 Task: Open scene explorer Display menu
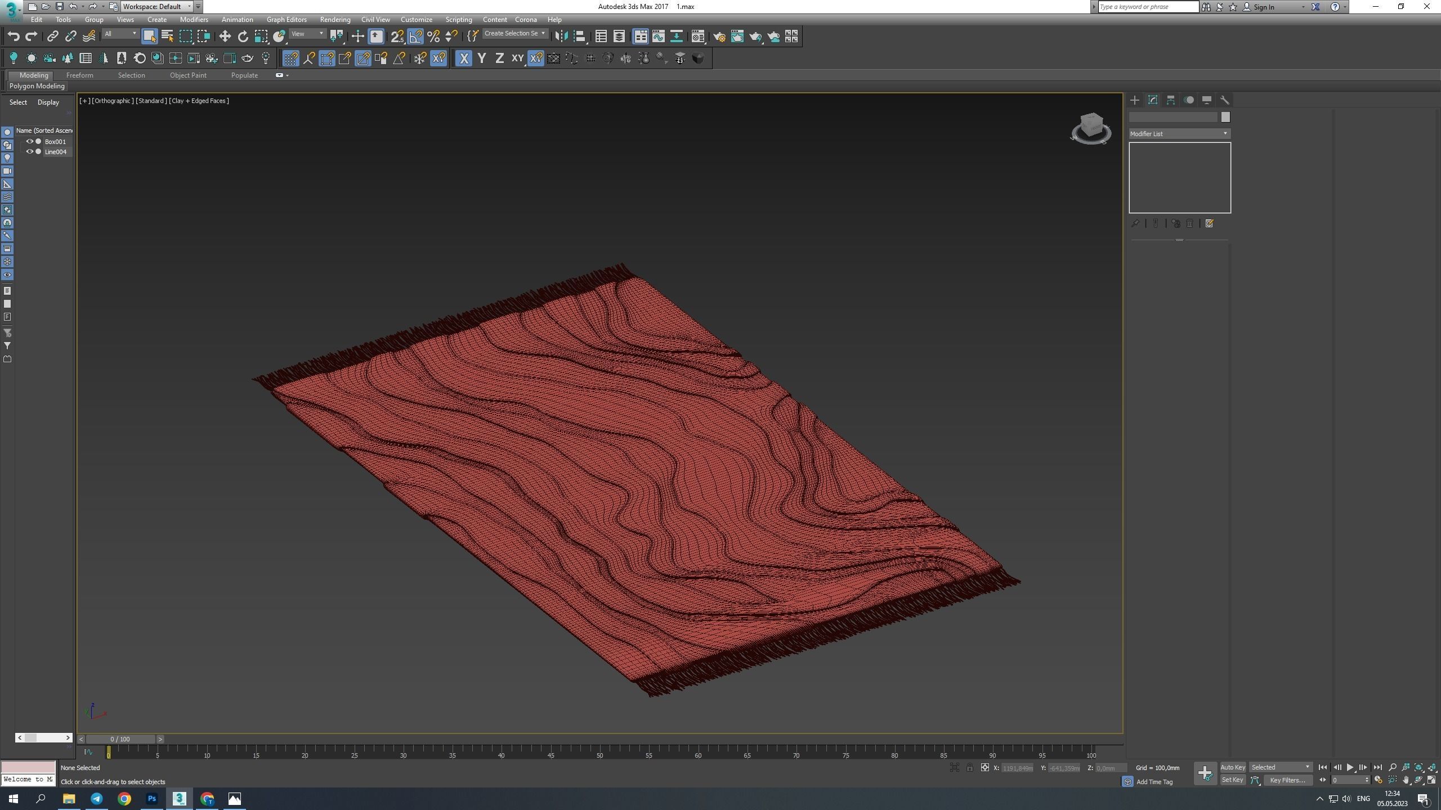pos(48,102)
